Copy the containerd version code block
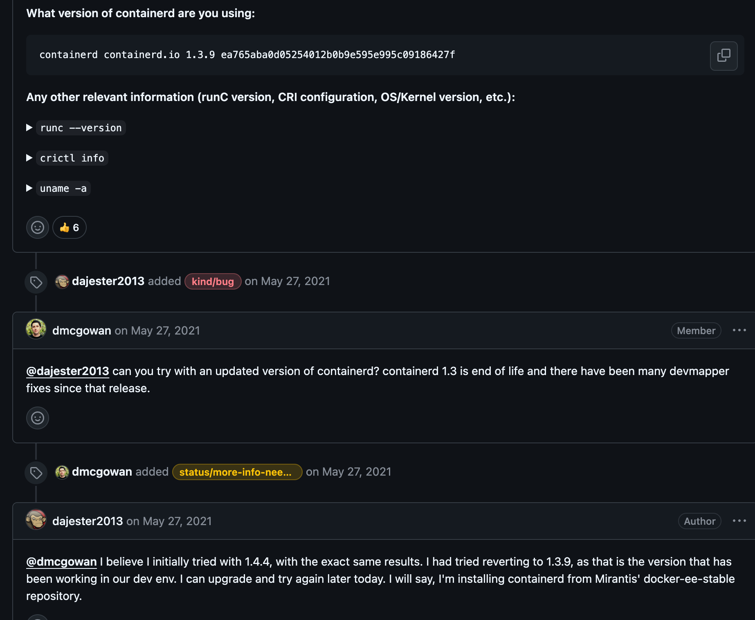 pos(724,56)
